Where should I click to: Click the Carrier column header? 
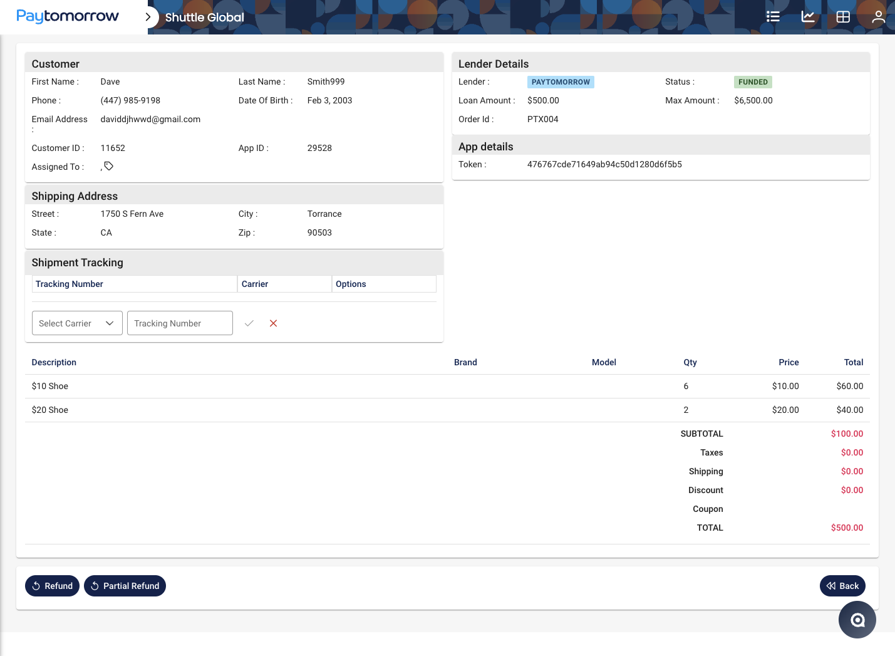pyautogui.click(x=284, y=284)
